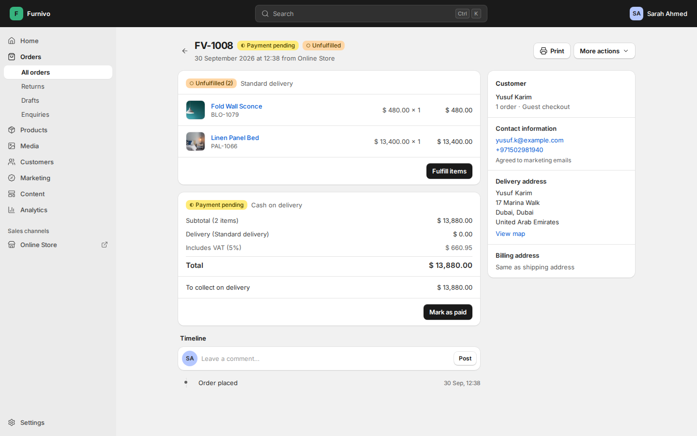Open the View map link

[x=510, y=234]
